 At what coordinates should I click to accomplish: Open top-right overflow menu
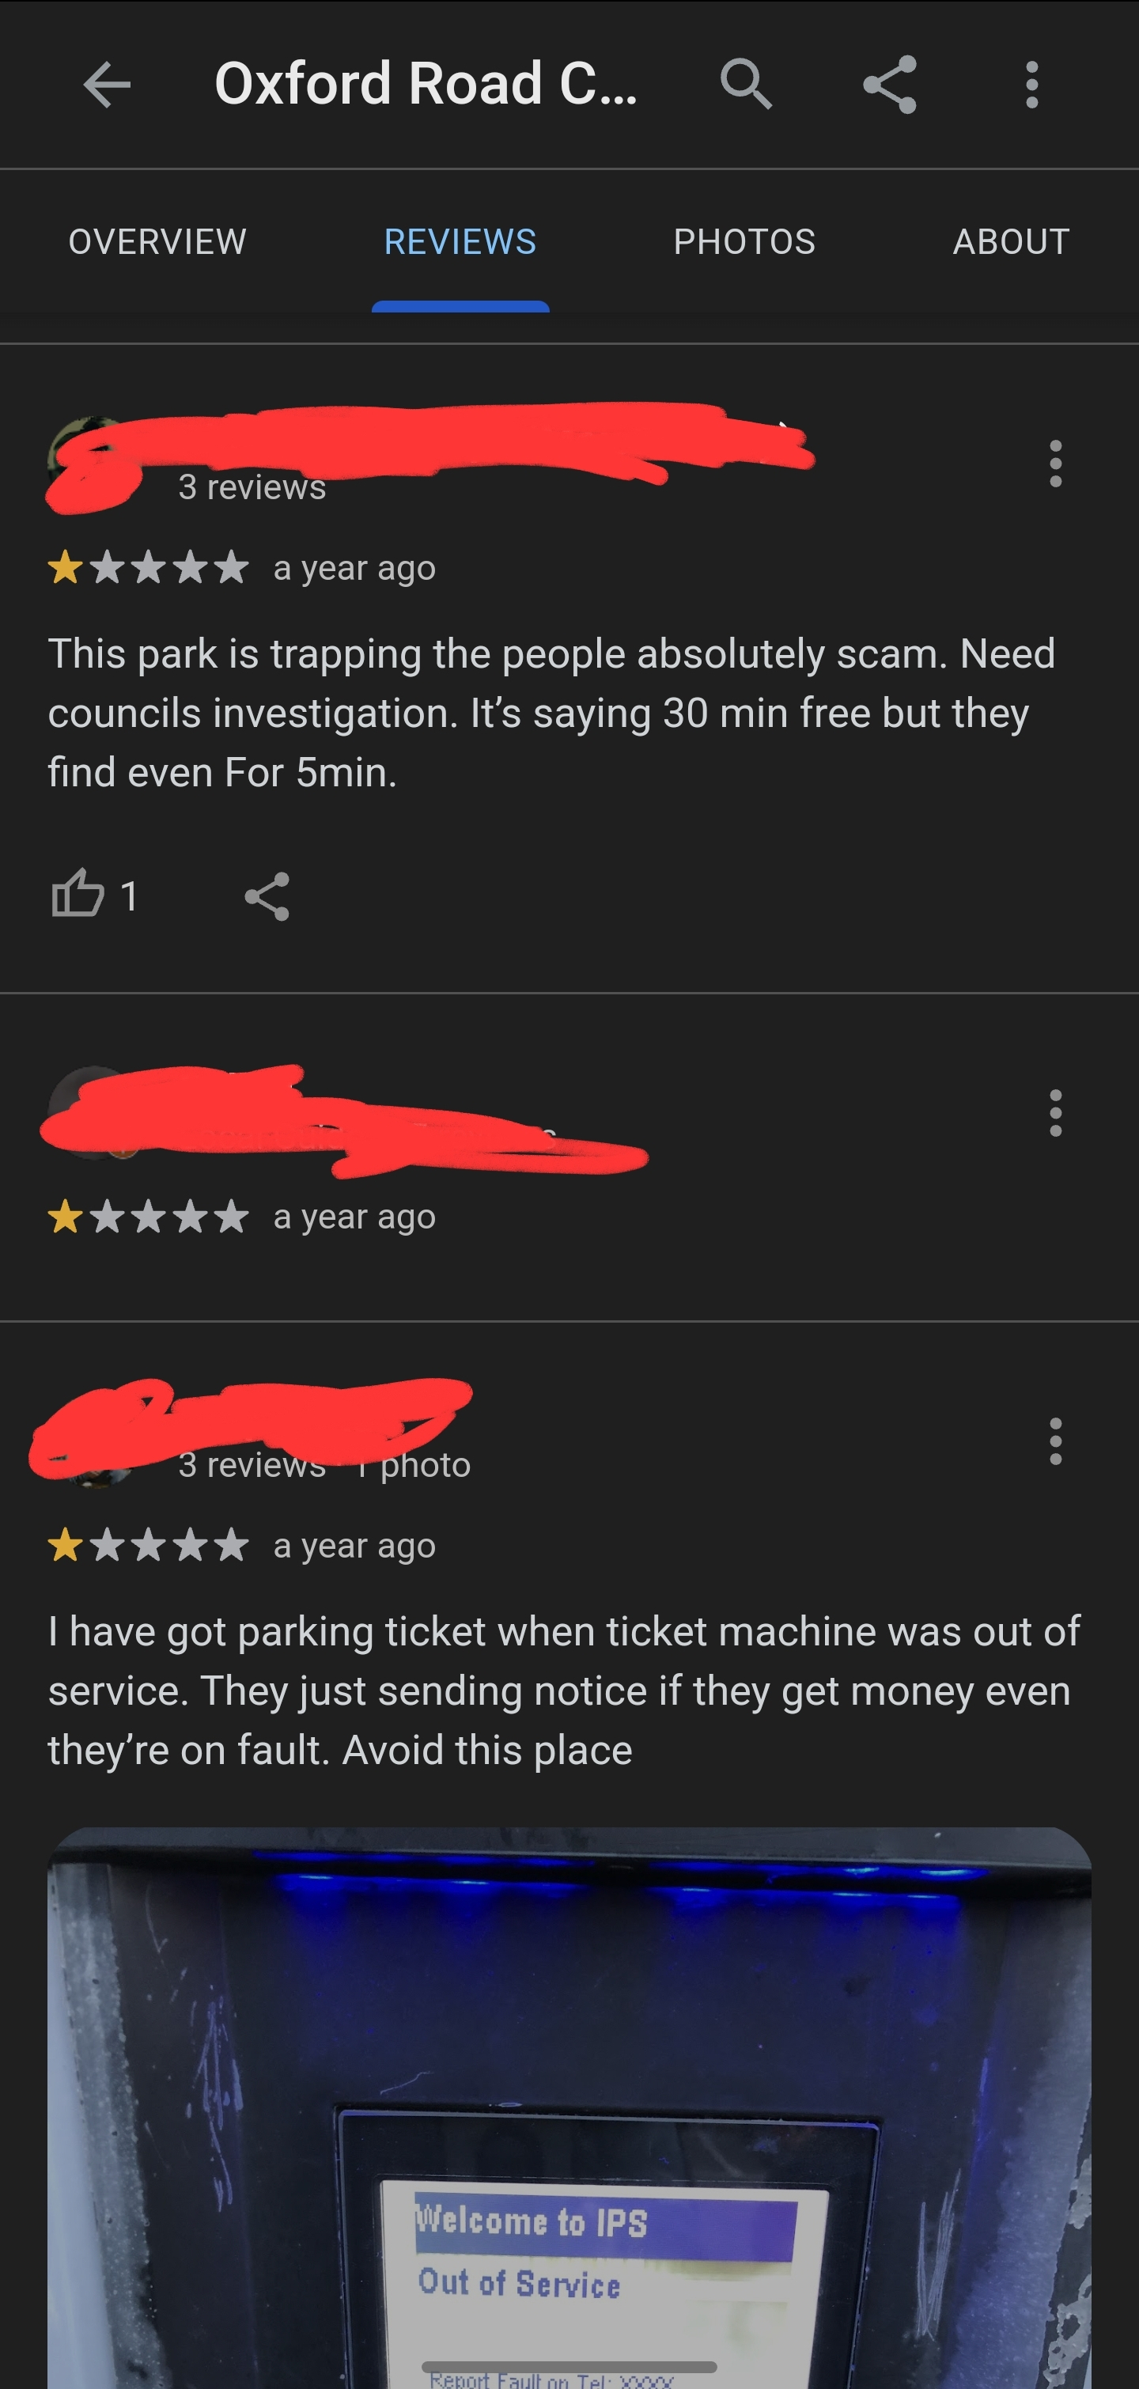1031,85
